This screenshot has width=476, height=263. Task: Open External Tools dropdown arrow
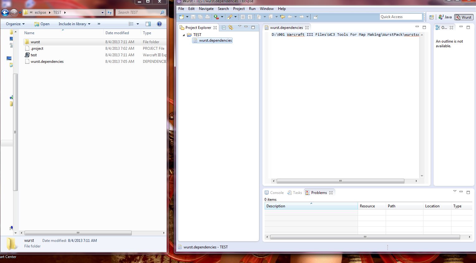pyautogui.click(x=222, y=17)
